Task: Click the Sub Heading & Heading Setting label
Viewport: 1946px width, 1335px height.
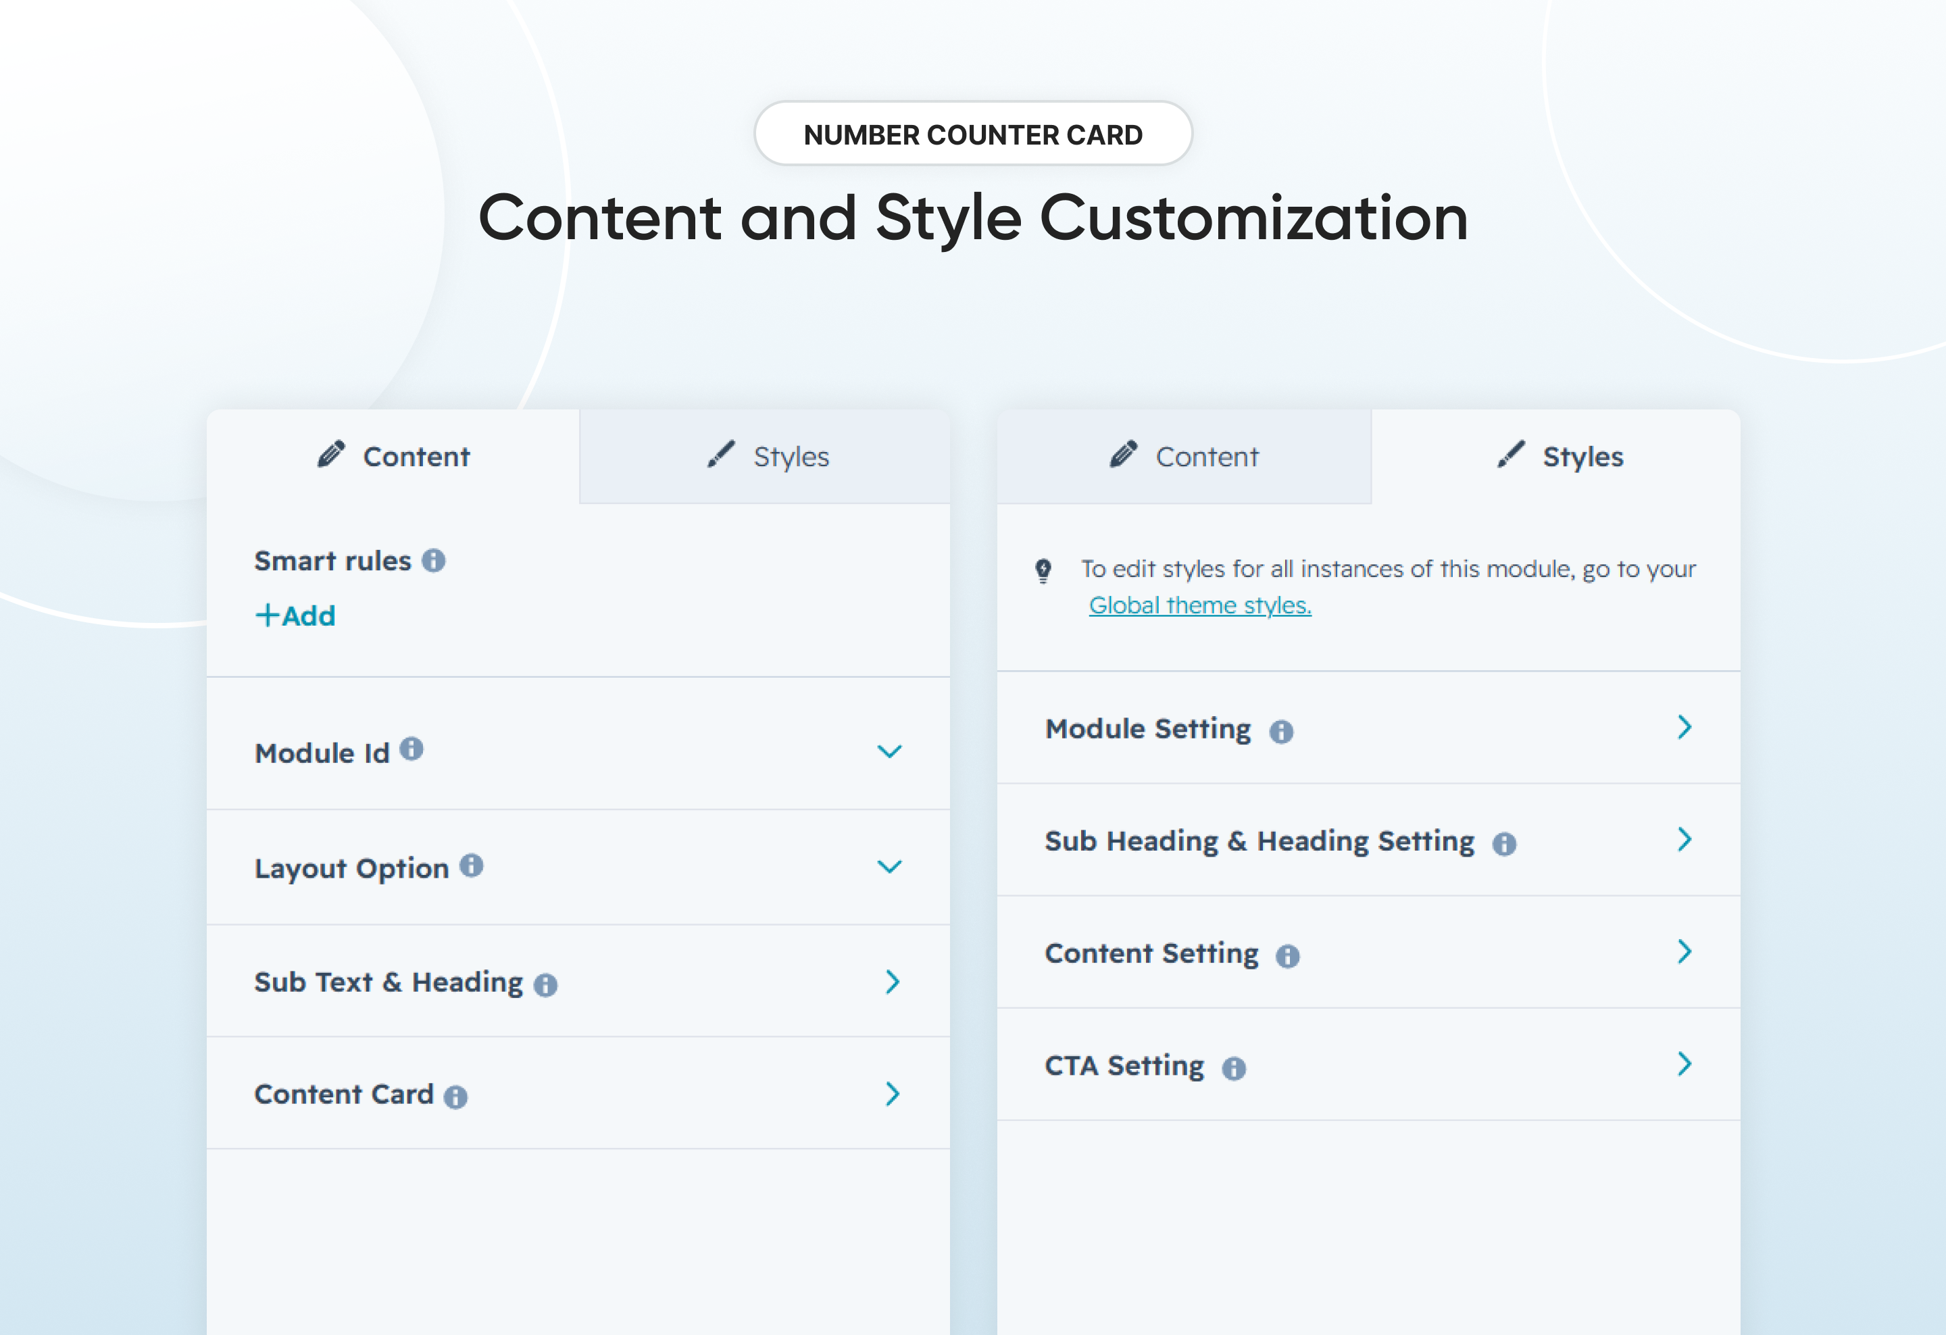Action: tap(1259, 841)
